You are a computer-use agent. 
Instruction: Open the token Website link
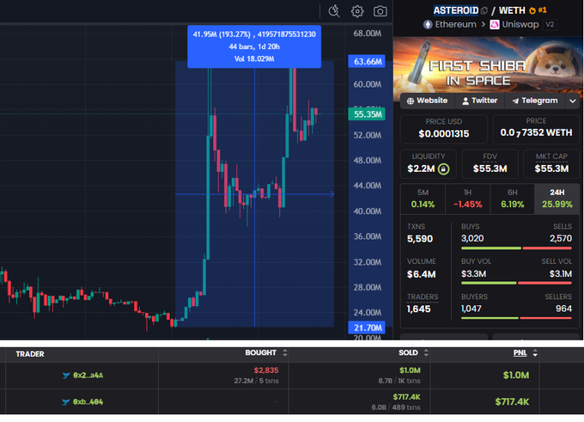point(427,101)
